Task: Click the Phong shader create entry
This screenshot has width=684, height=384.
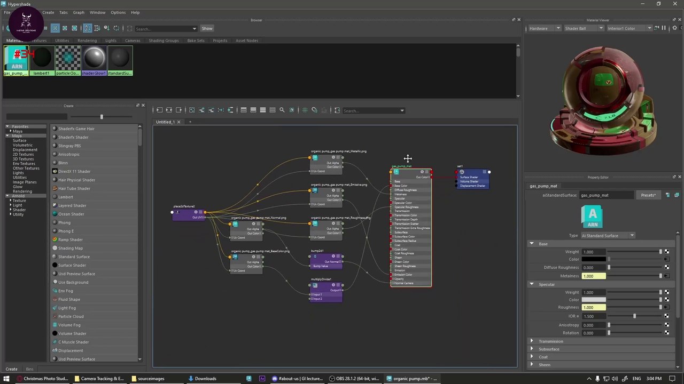Action: (64, 222)
